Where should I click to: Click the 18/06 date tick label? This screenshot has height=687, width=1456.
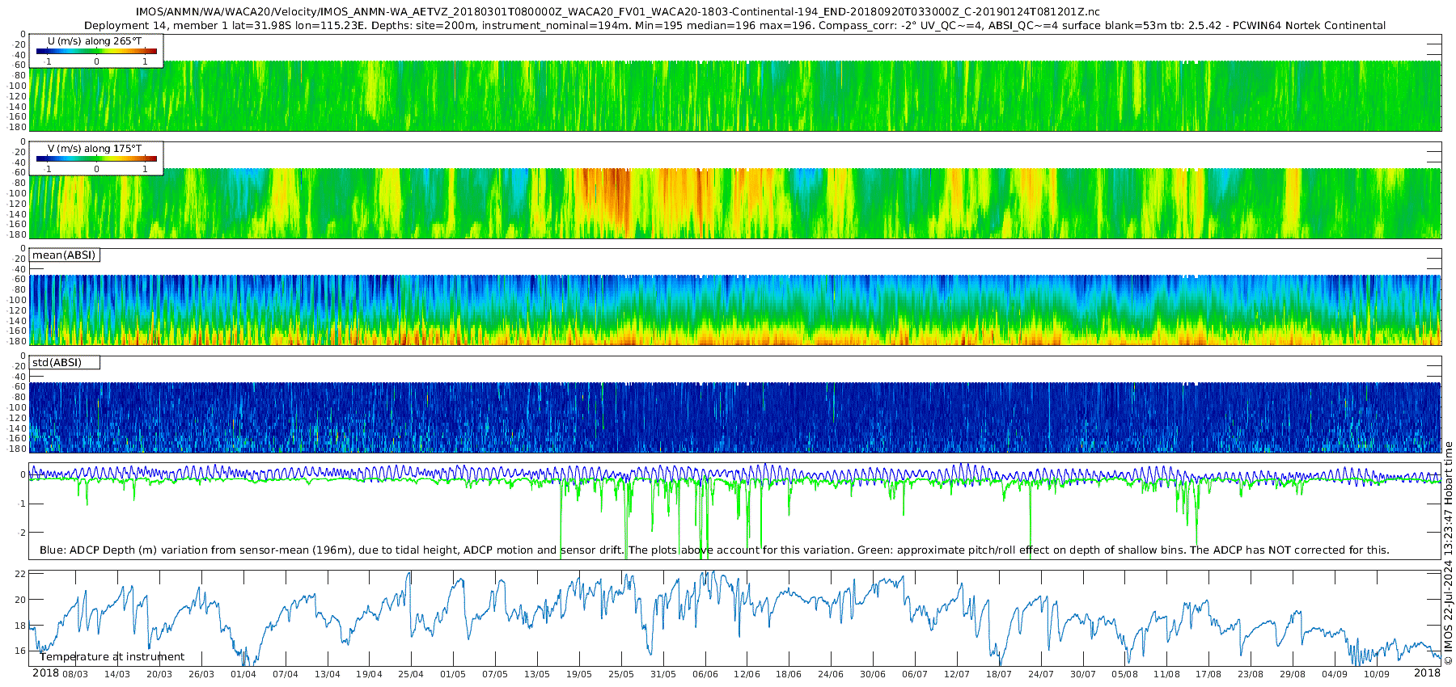[789, 674]
